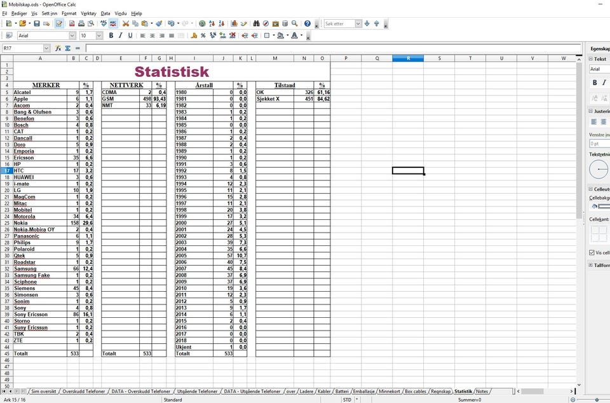Open the Arial font name dropdown
610x403 pixels.
click(72, 36)
